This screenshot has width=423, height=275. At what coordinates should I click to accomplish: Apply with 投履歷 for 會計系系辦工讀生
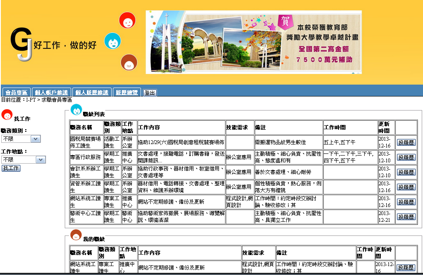tap(406, 172)
